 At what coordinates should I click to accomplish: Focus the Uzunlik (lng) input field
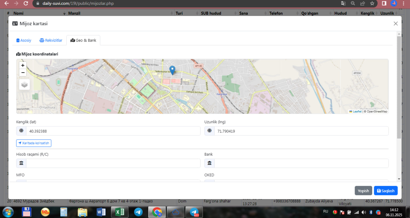[301, 131]
